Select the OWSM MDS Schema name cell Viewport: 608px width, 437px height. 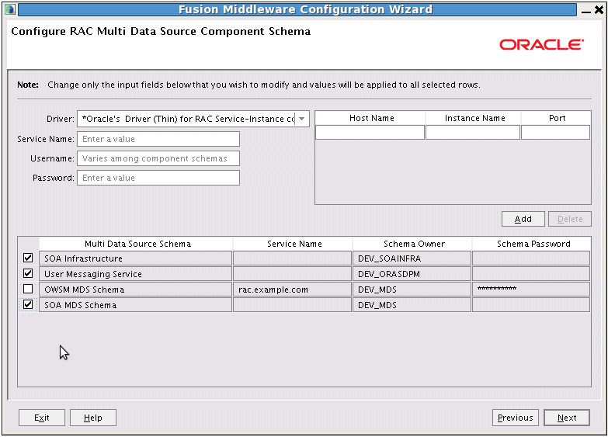[x=135, y=290]
